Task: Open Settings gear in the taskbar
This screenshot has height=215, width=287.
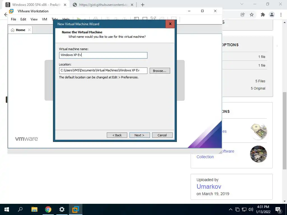Action: click(62, 209)
